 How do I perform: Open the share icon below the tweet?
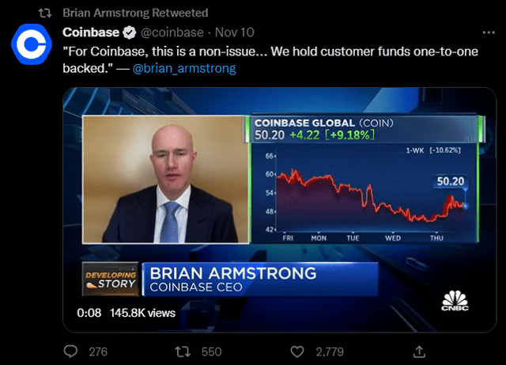click(419, 352)
